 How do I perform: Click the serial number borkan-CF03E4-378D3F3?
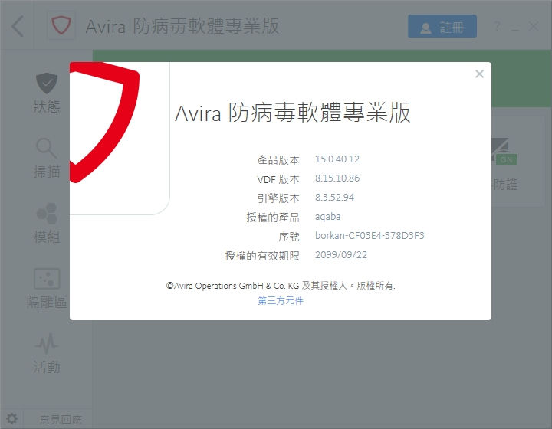(369, 236)
